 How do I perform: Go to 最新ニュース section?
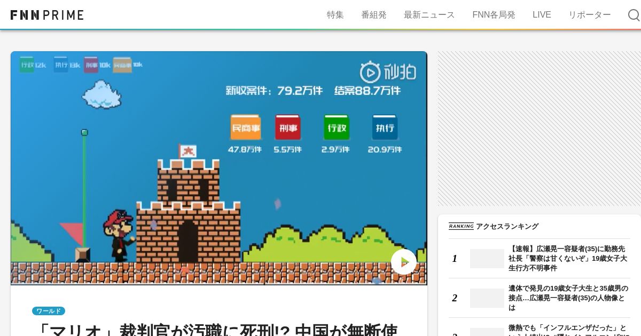[x=429, y=15]
